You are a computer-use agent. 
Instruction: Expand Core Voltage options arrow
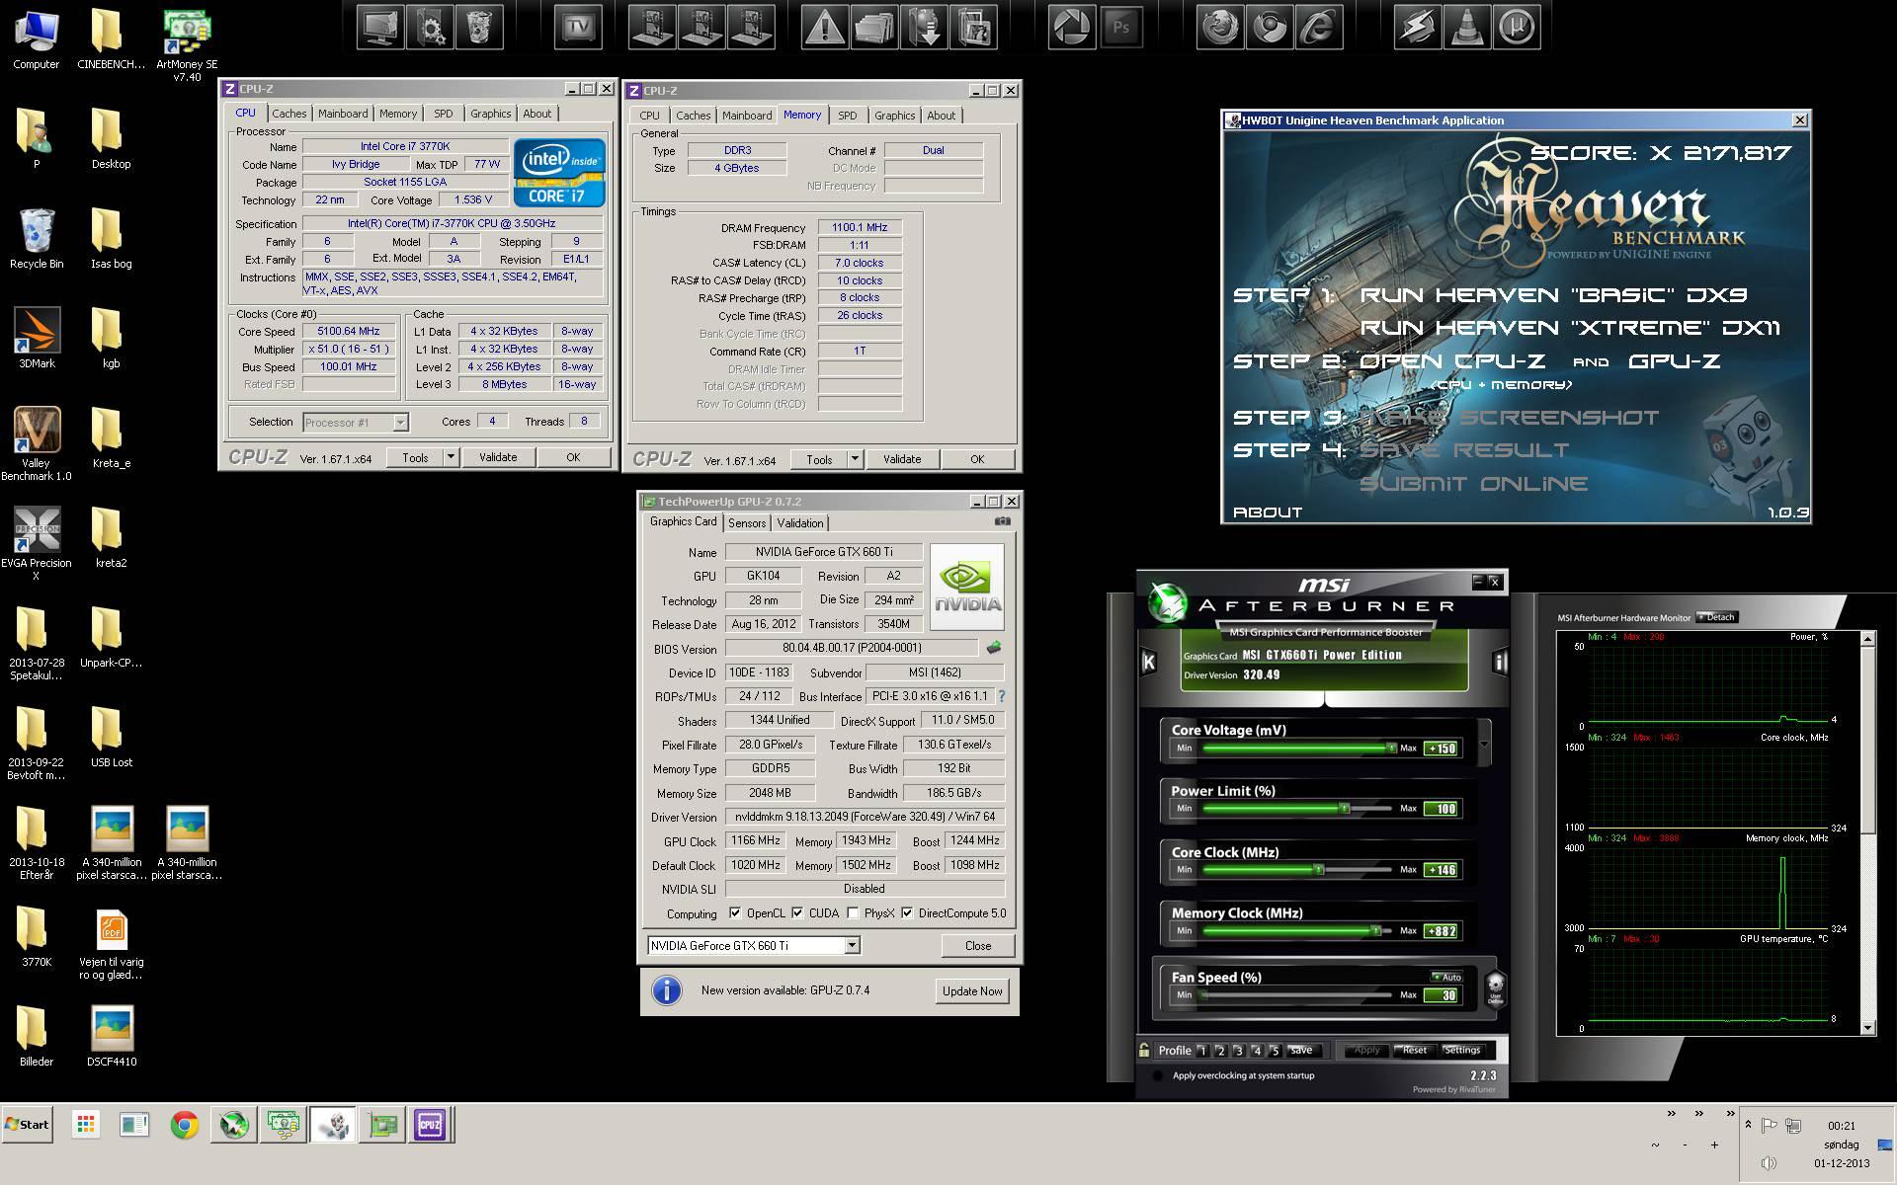click(x=1483, y=744)
